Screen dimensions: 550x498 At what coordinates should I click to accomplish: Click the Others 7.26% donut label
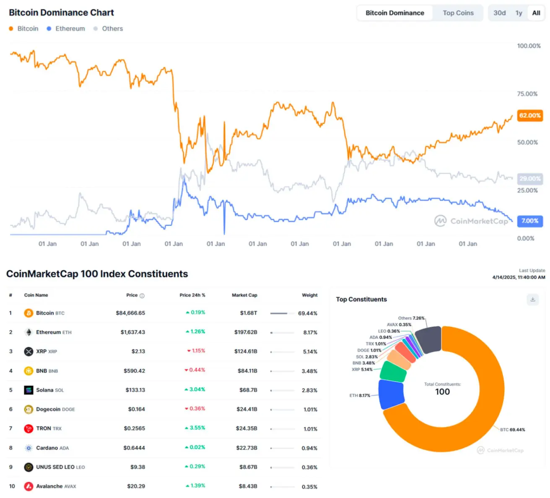[x=411, y=318]
